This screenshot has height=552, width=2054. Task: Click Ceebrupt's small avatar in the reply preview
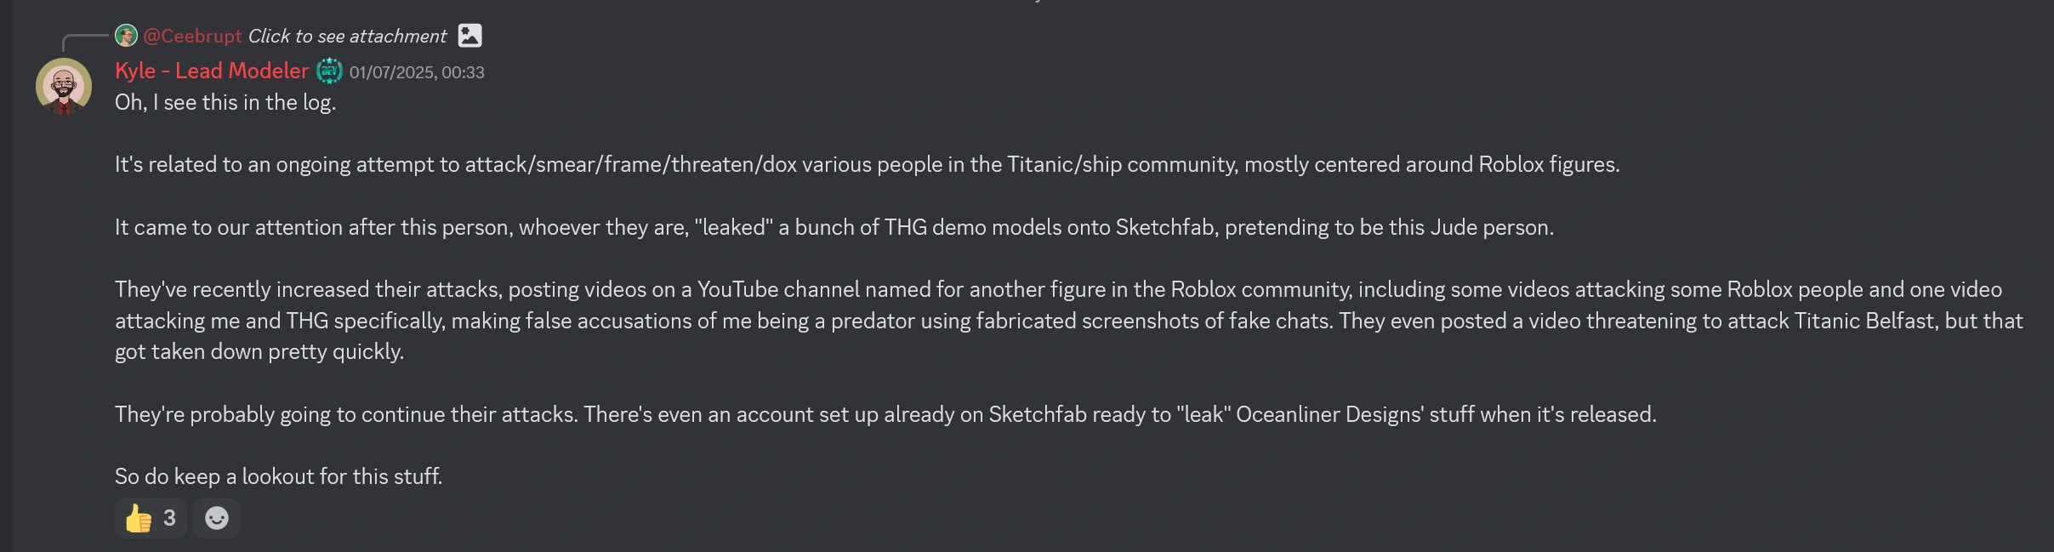pyautogui.click(x=126, y=36)
